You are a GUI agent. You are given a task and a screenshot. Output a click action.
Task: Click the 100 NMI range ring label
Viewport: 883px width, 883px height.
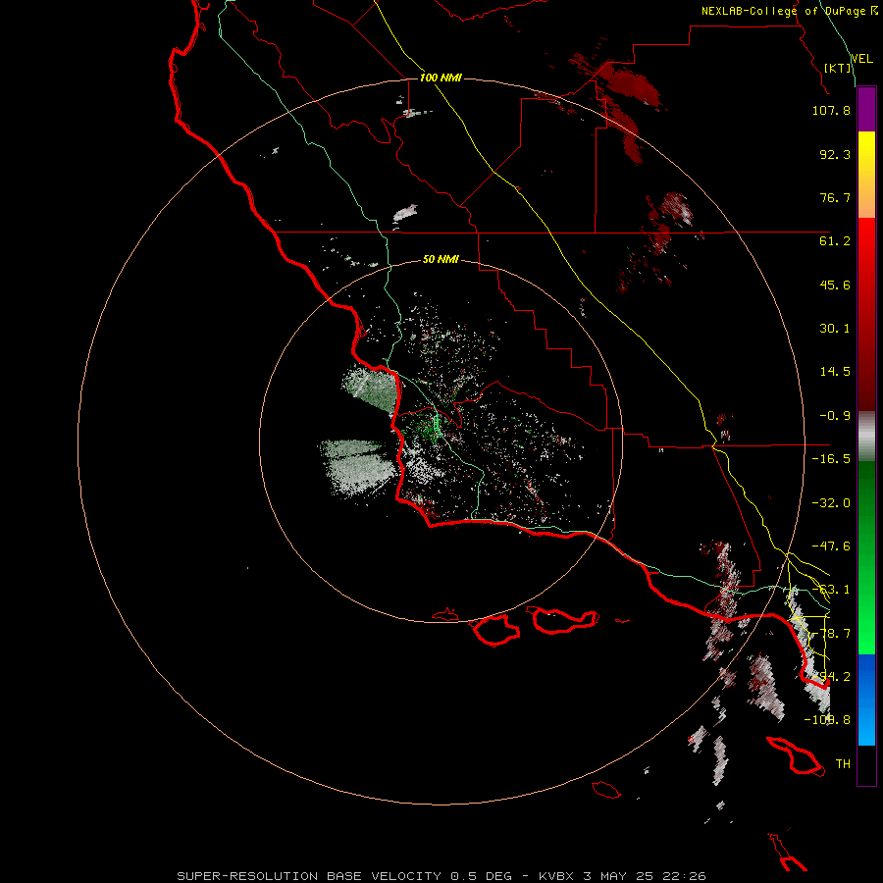click(441, 78)
